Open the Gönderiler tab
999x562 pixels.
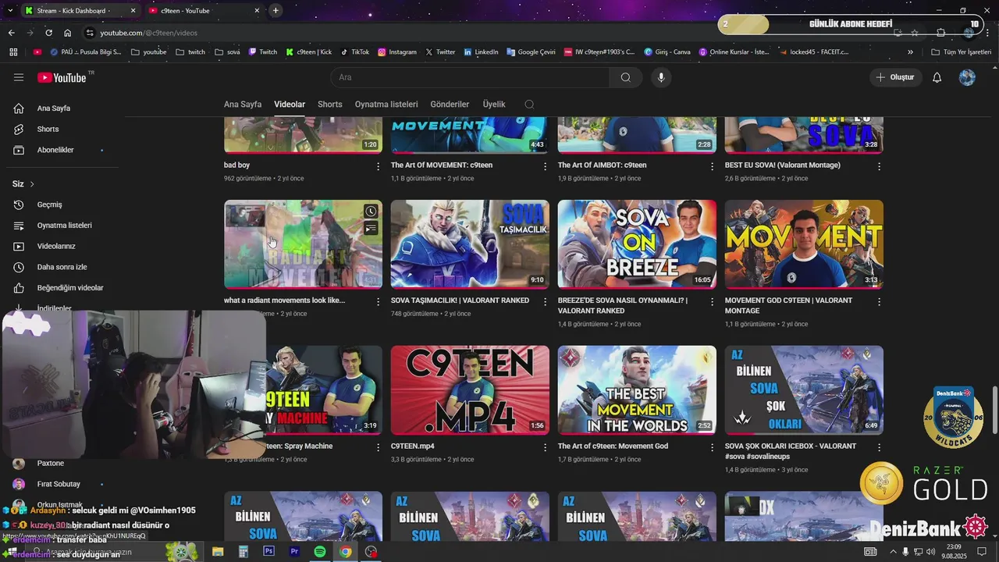pos(450,105)
